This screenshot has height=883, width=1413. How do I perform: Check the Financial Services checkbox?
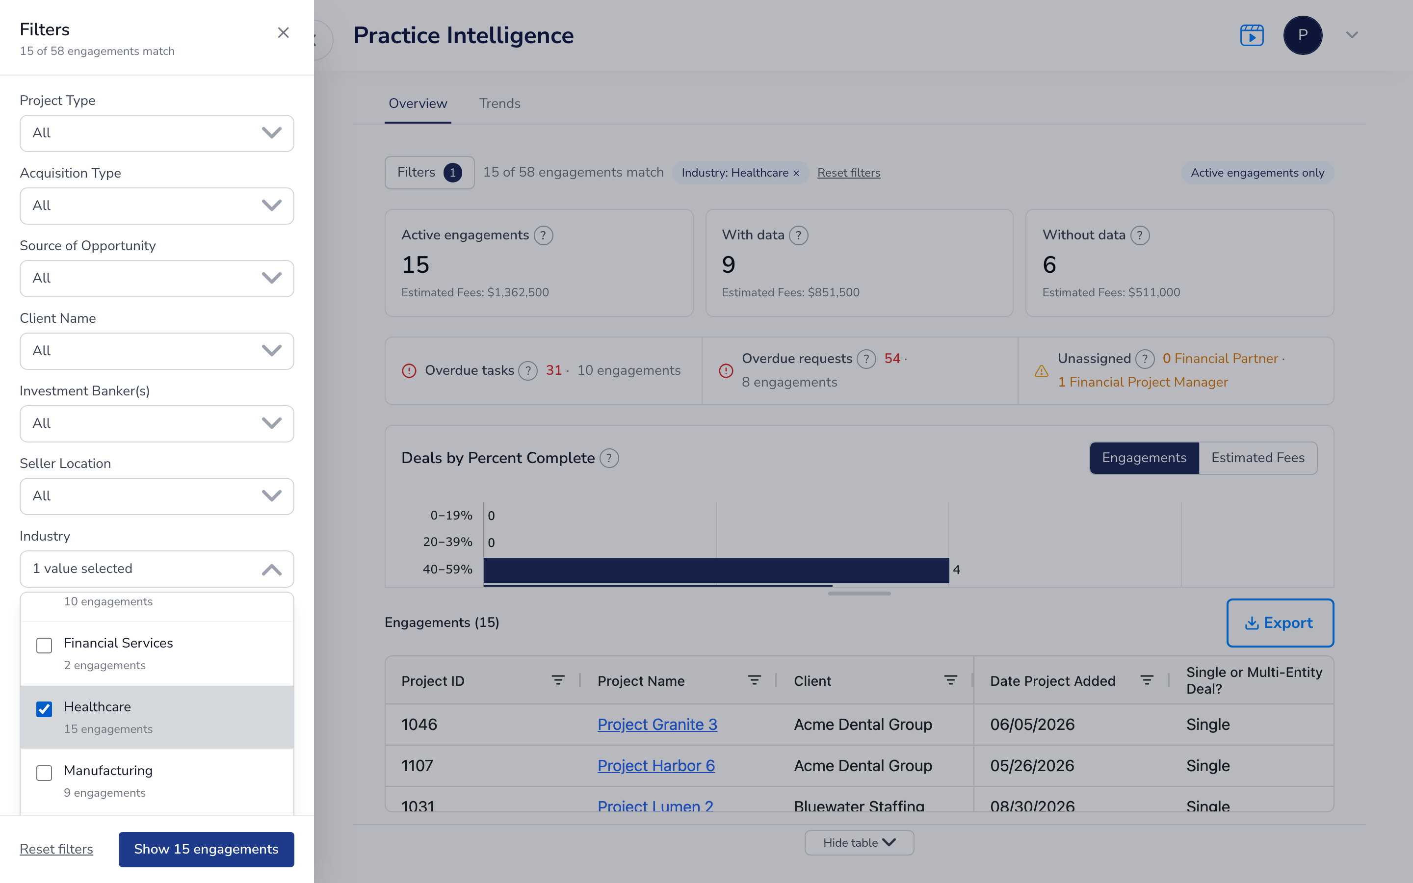click(x=44, y=645)
